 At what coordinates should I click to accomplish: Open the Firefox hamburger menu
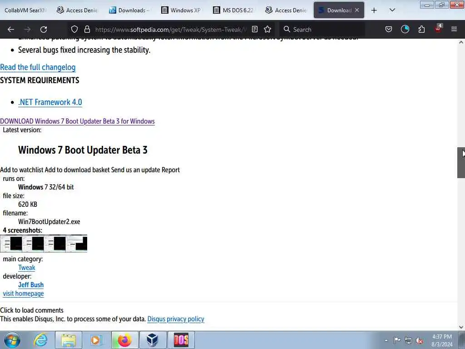coord(454,30)
